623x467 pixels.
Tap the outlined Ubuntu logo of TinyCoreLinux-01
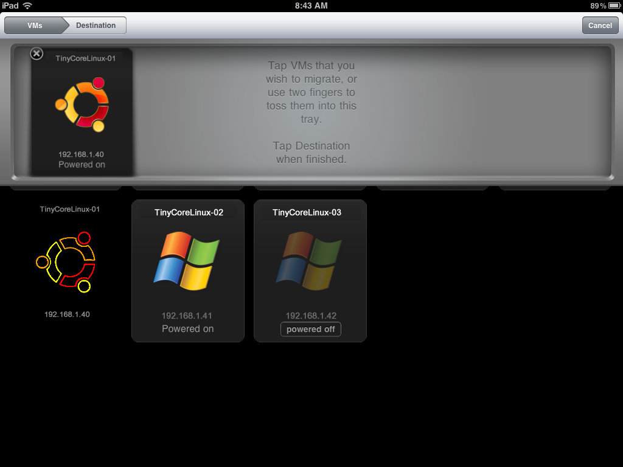tap(66, 262)
